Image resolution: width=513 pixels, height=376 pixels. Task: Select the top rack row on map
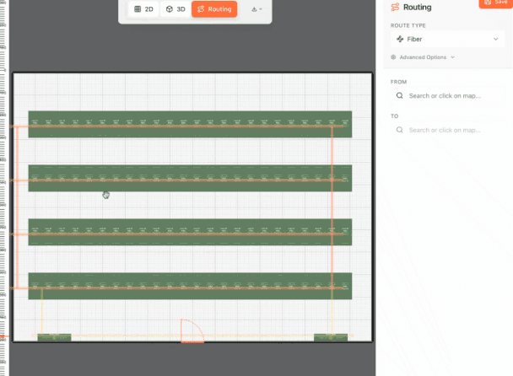click(190, 124)
